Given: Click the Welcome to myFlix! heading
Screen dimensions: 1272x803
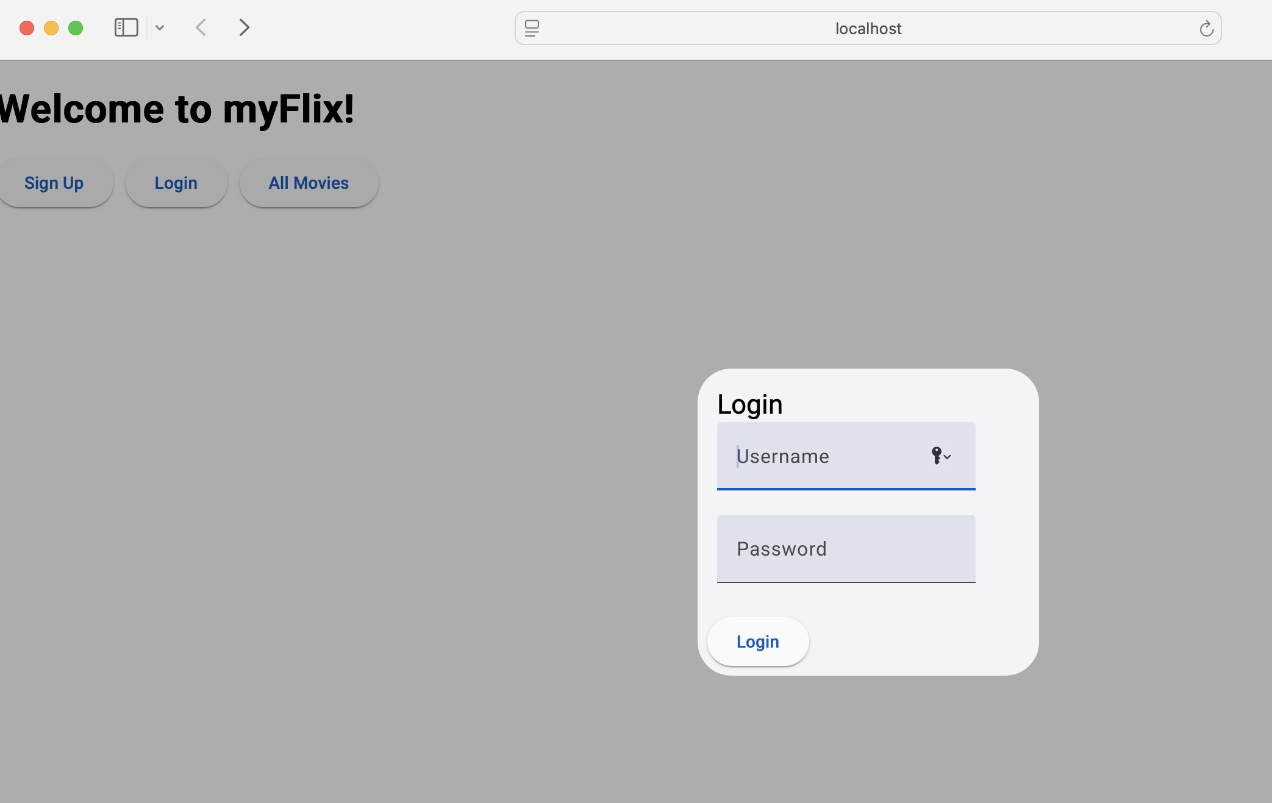Looking at the screenshot, I should 177,110.
